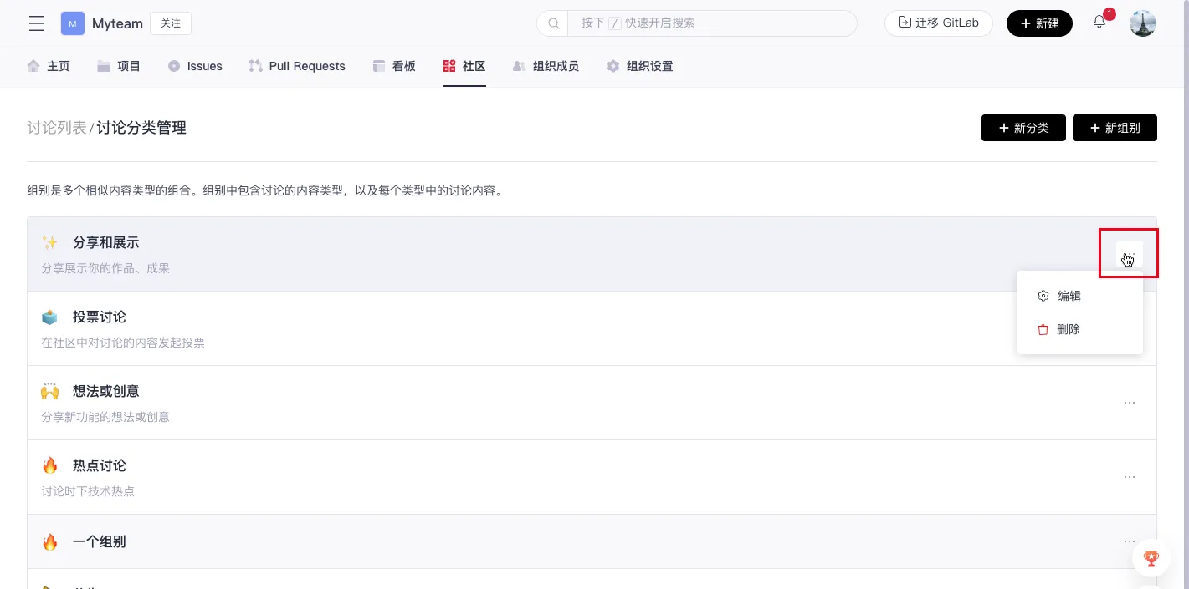
Task: Expand more options for 一个组别 group
Action: (1129, 541)
